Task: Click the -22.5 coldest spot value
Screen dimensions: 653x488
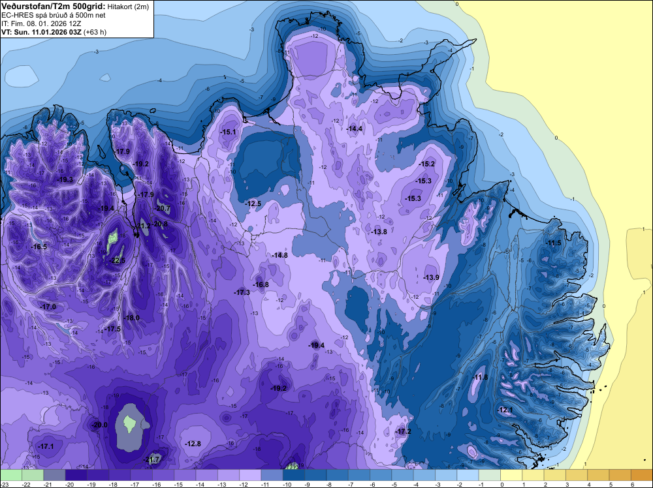Action: (117, 261)
